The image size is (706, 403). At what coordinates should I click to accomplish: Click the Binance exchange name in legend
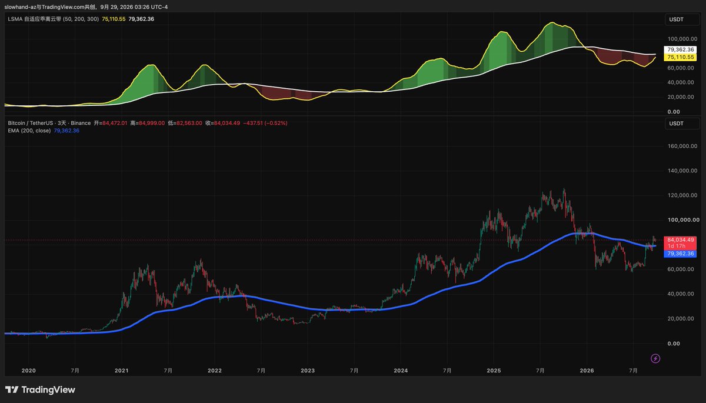coord(82,123)
